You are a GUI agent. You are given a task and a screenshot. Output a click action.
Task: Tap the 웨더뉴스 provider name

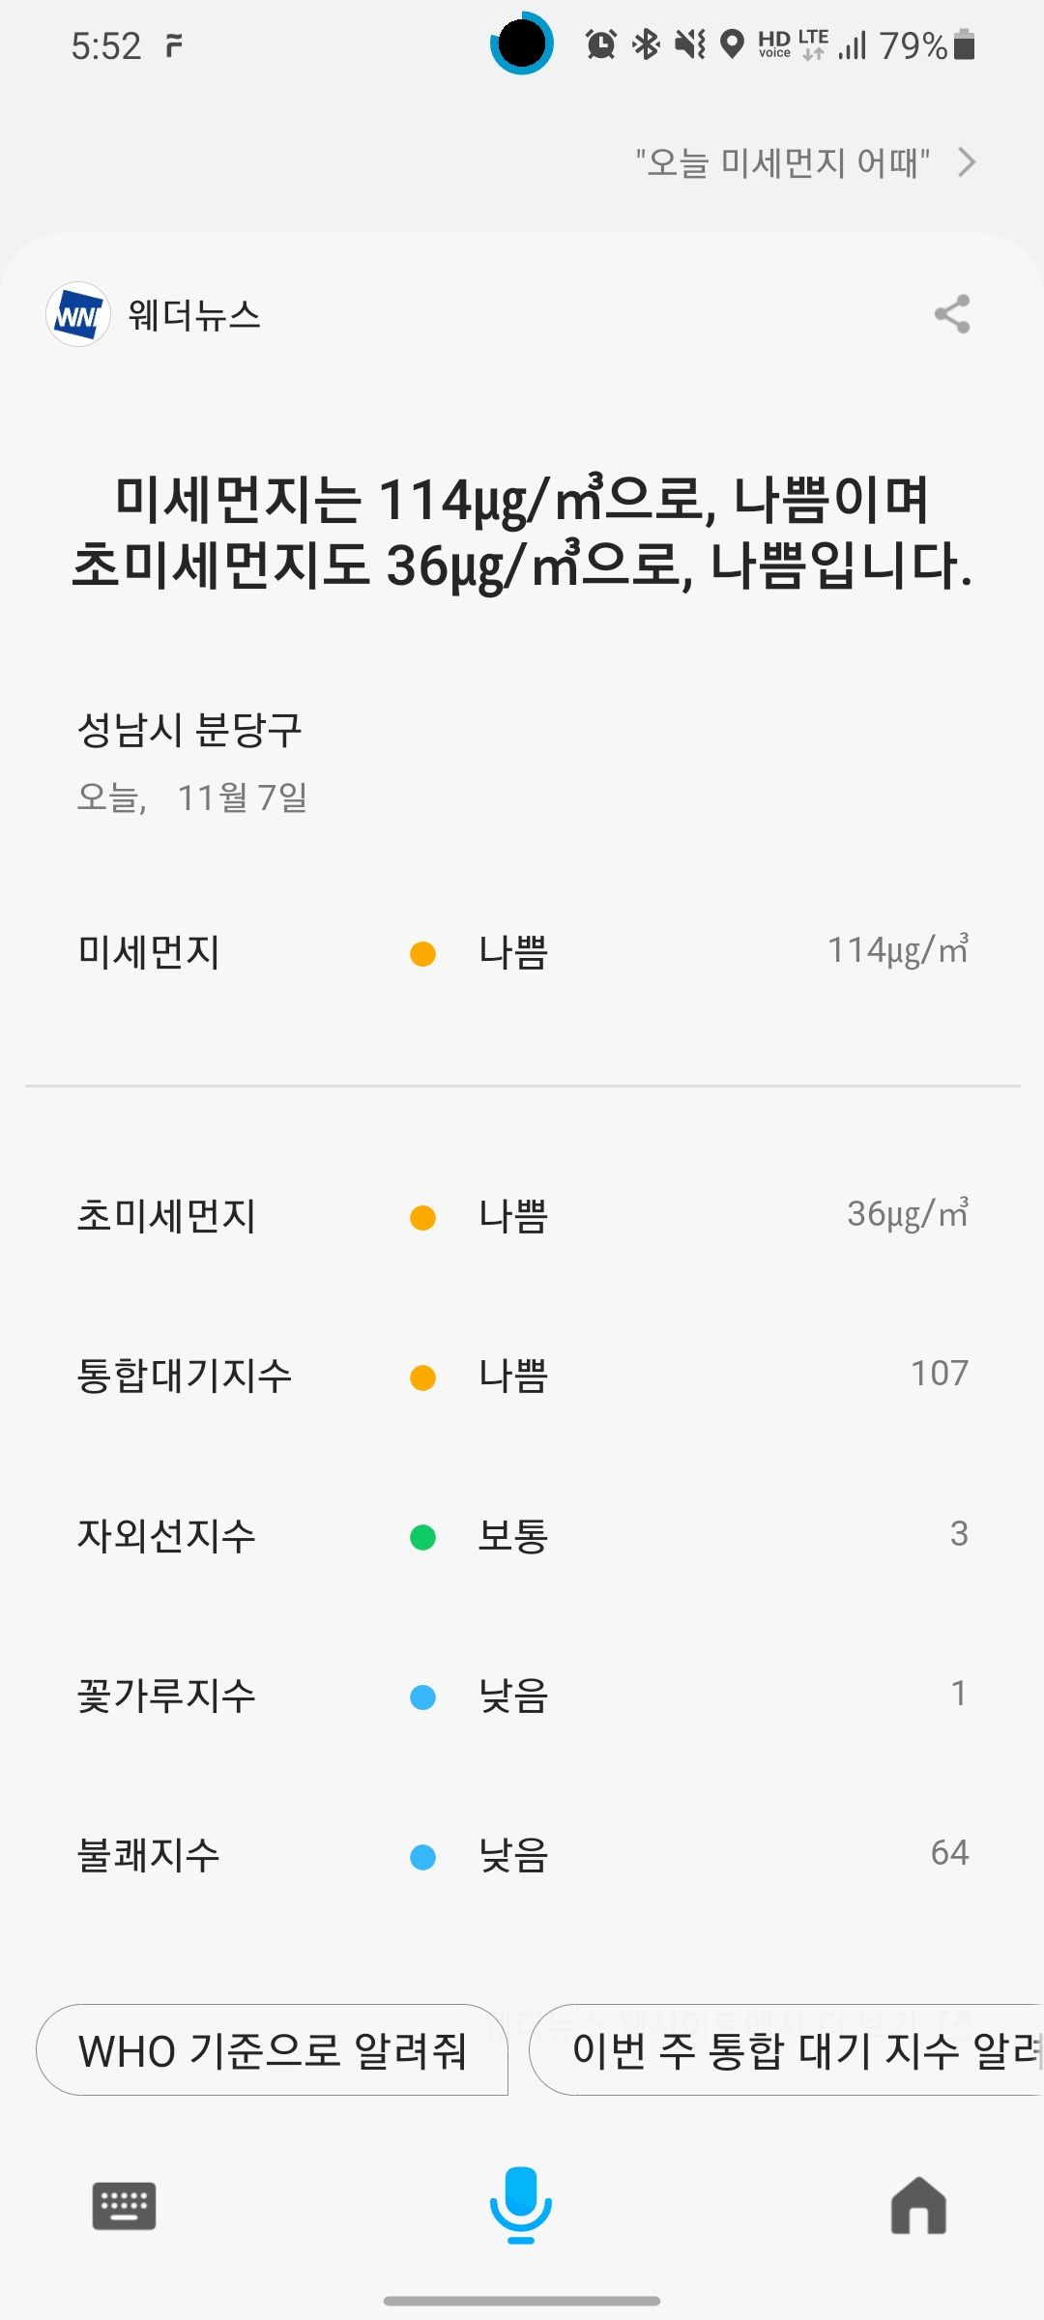click(194, 315)
